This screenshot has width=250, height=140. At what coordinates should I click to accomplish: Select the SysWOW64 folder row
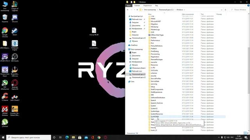click(187, 117)
